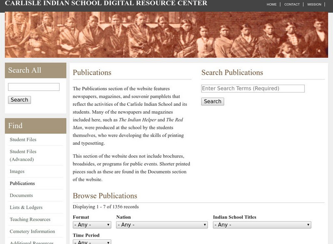333x244 pixels.
Task: Expand the Format dropdown
Action: (x=92, y=225)
